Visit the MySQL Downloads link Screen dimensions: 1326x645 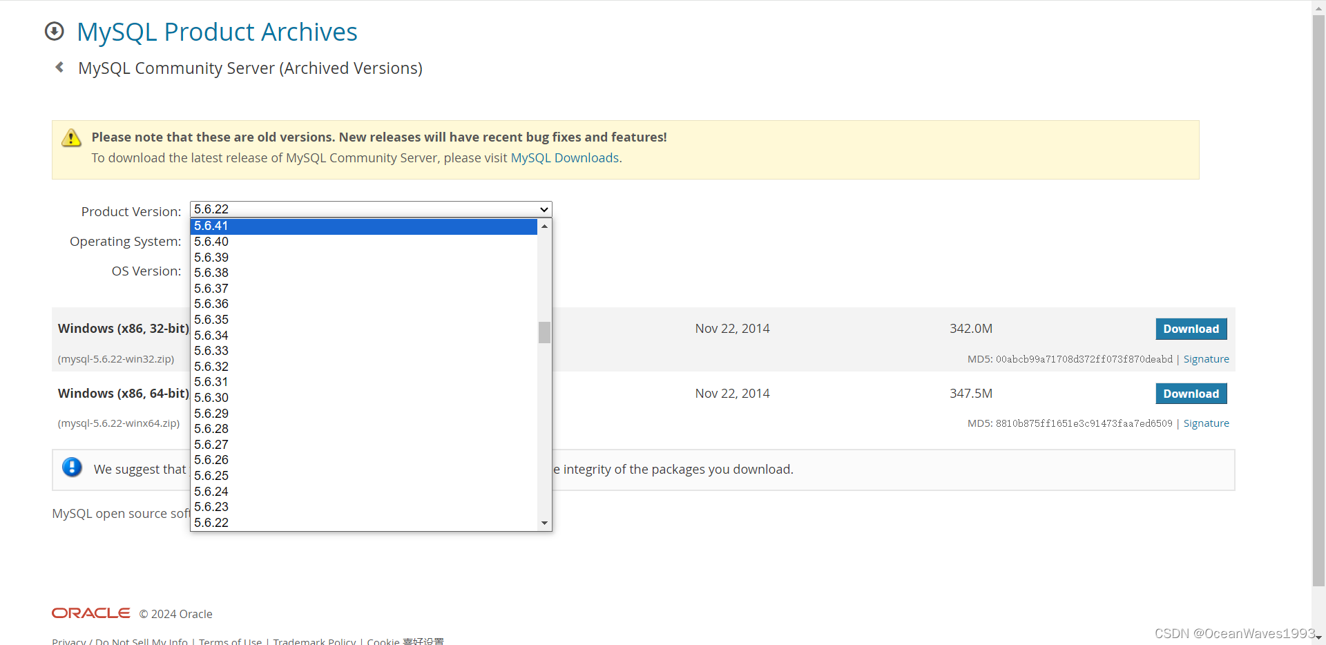coord(564,158)
